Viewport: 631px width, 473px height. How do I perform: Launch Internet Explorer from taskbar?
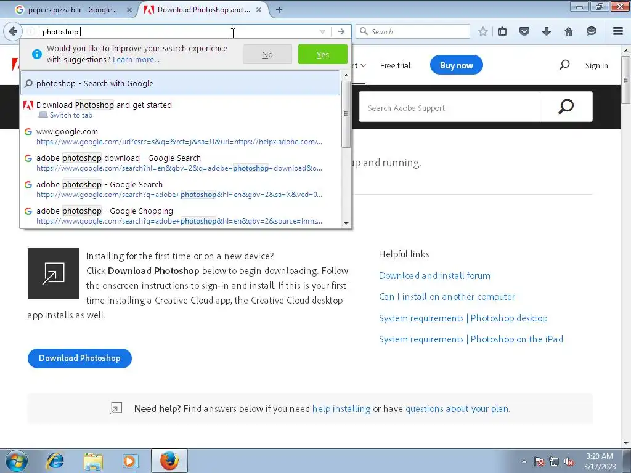pyautogui.click(x=55, y=461)
